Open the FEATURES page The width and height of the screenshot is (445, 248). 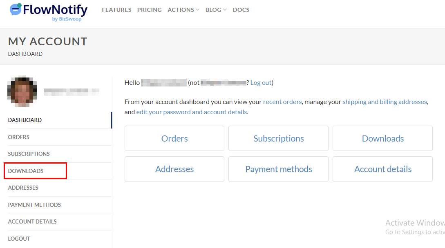point(116,9)
